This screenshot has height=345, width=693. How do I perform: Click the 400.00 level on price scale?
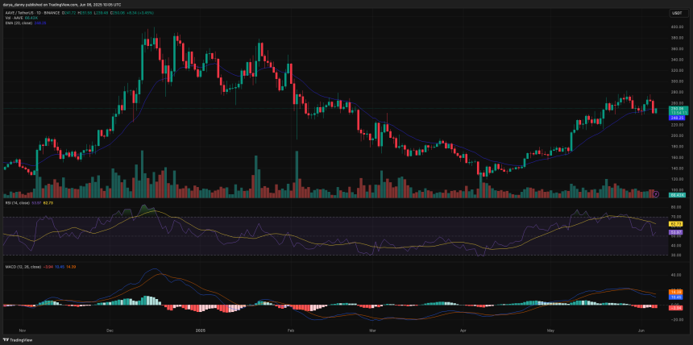[x=677, y=27]
